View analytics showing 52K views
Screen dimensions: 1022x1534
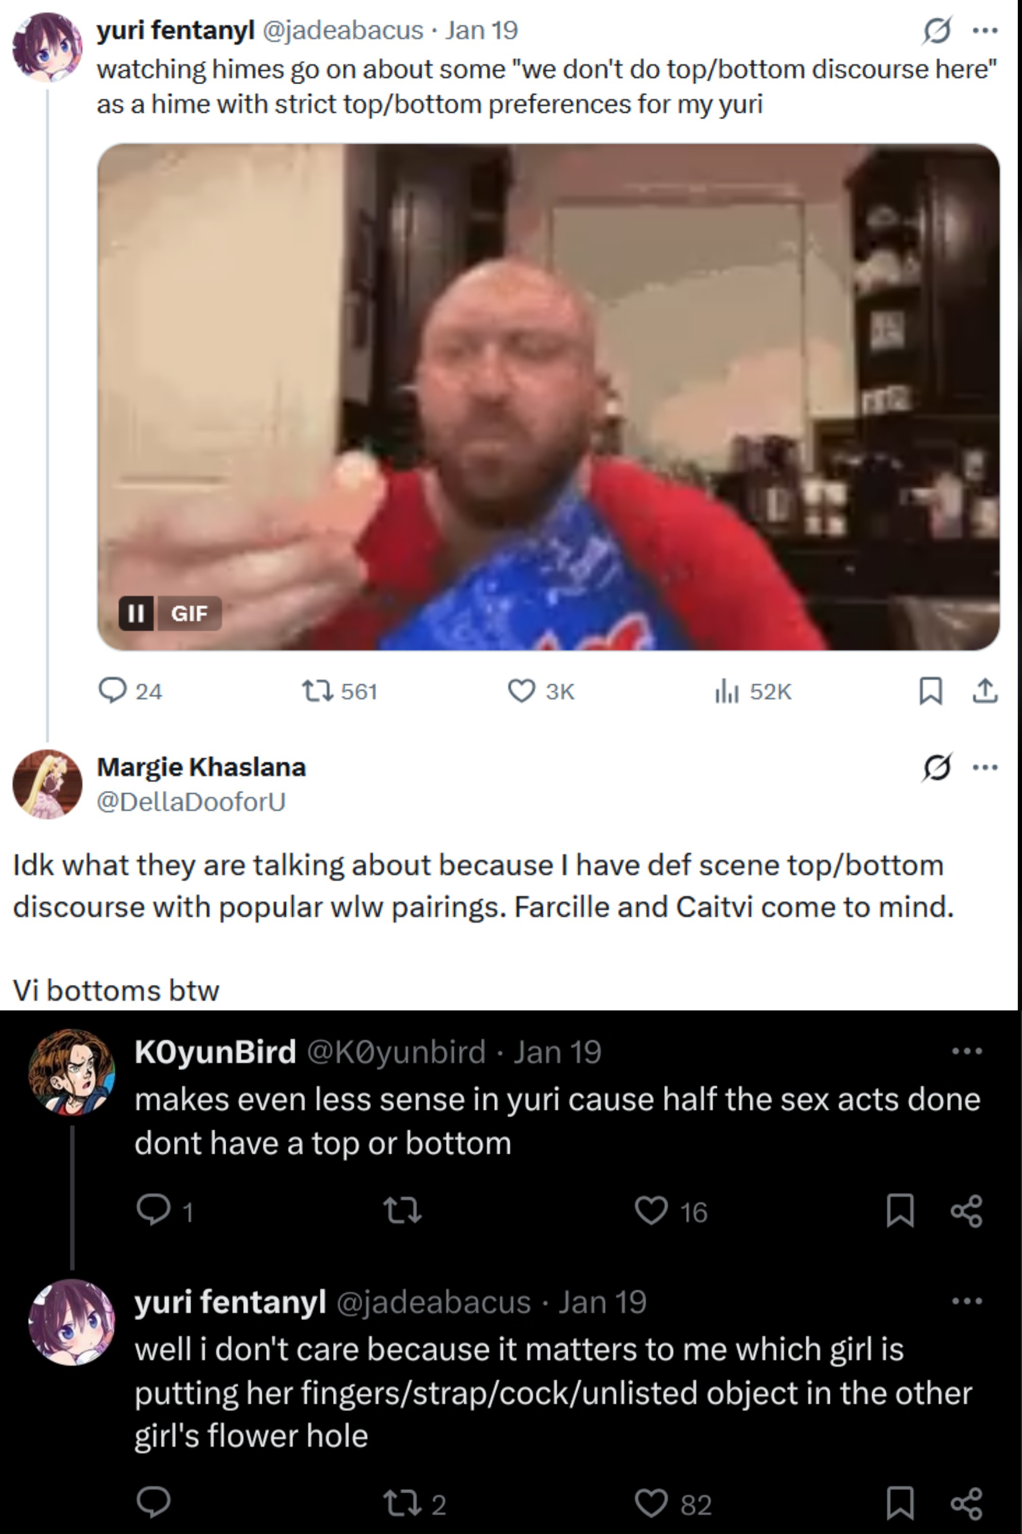coord(727,691)
